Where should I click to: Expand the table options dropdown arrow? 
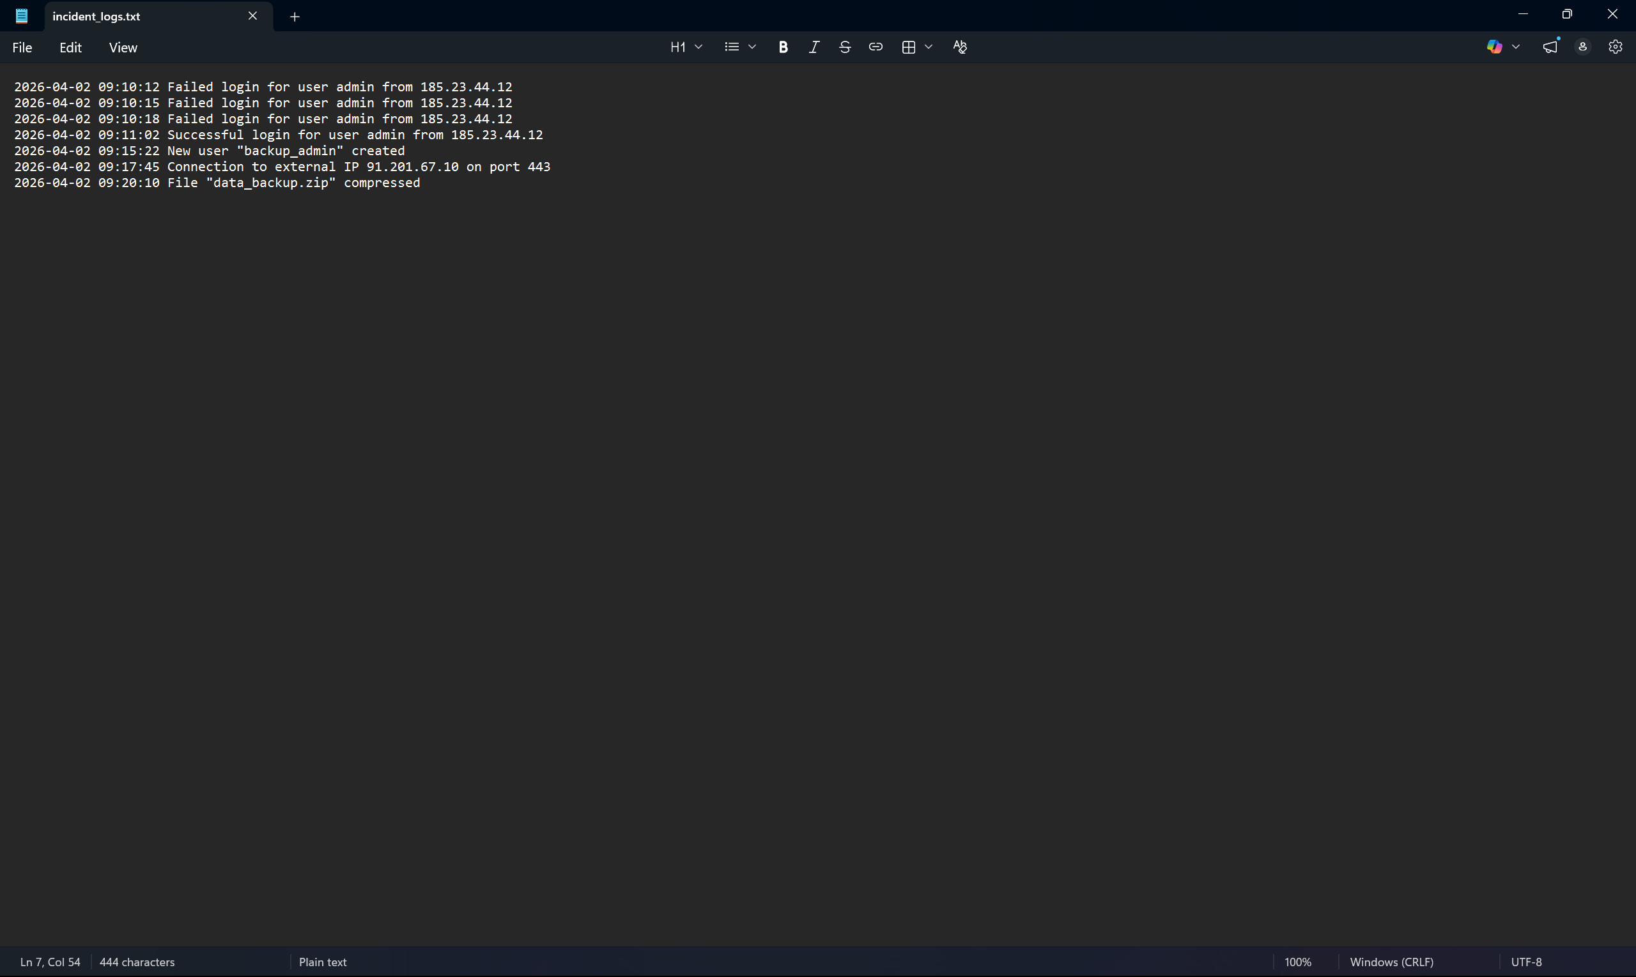coord(929,47)
